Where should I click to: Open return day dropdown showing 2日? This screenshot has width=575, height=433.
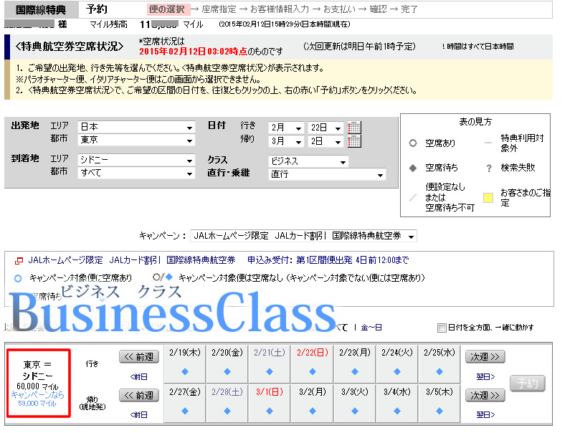[325, 141]
